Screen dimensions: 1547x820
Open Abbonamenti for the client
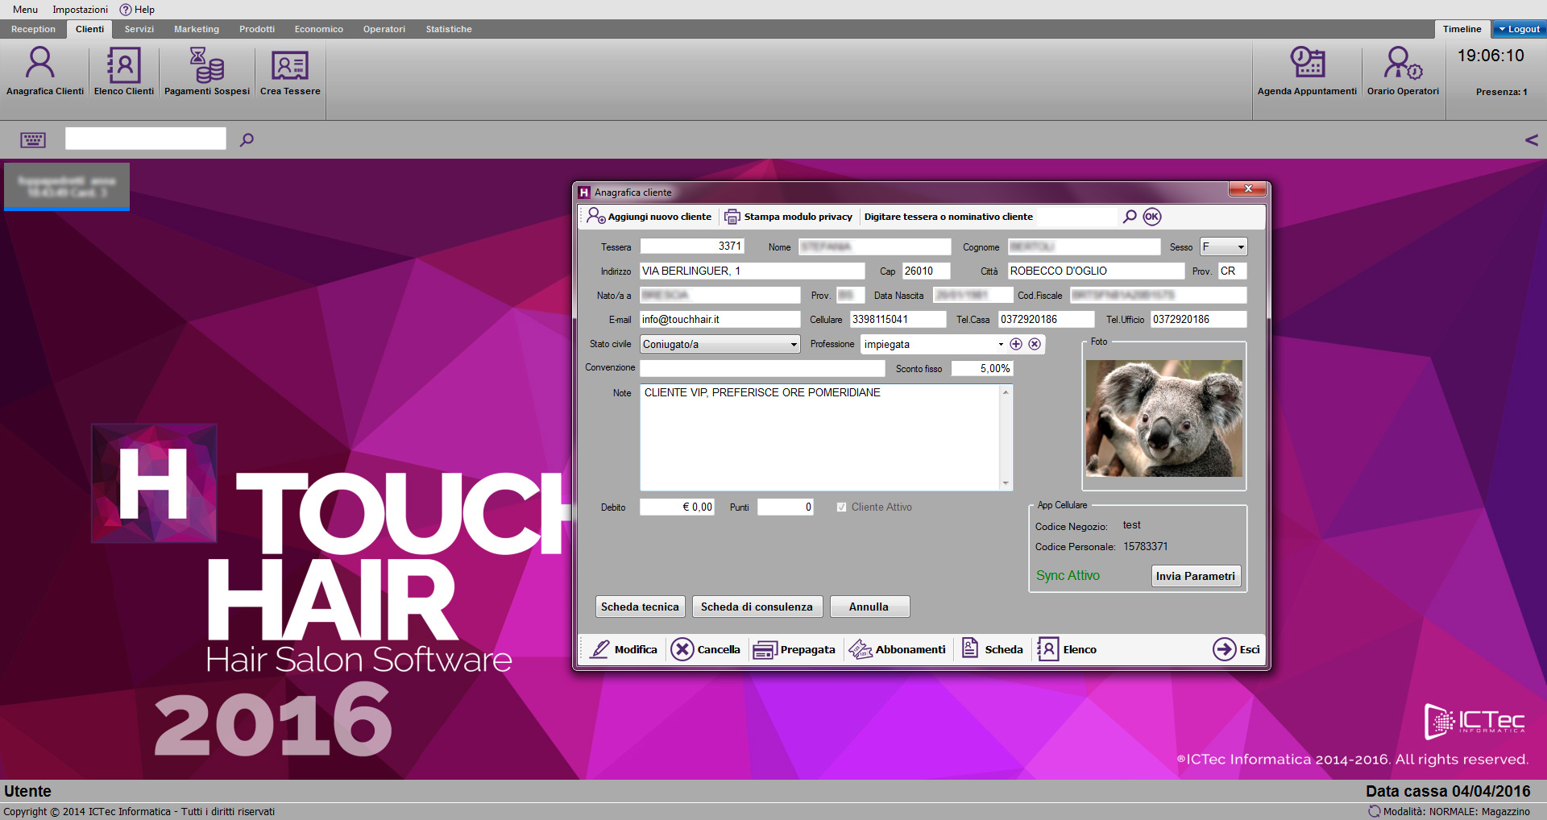click(x=898, y=649)
